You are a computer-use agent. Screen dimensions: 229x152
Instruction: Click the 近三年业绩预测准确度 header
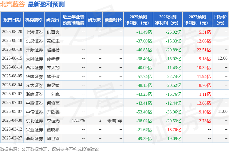pos(73,20)
